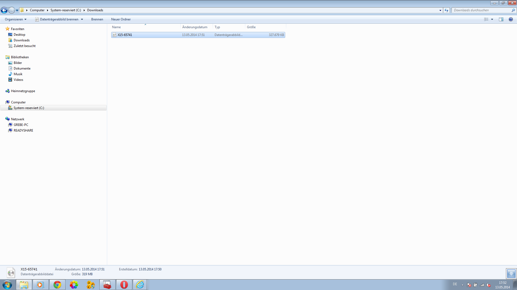517x290 pixels.
Task: Create a folder with Neuer Ordner
Action: click(121, 19)
